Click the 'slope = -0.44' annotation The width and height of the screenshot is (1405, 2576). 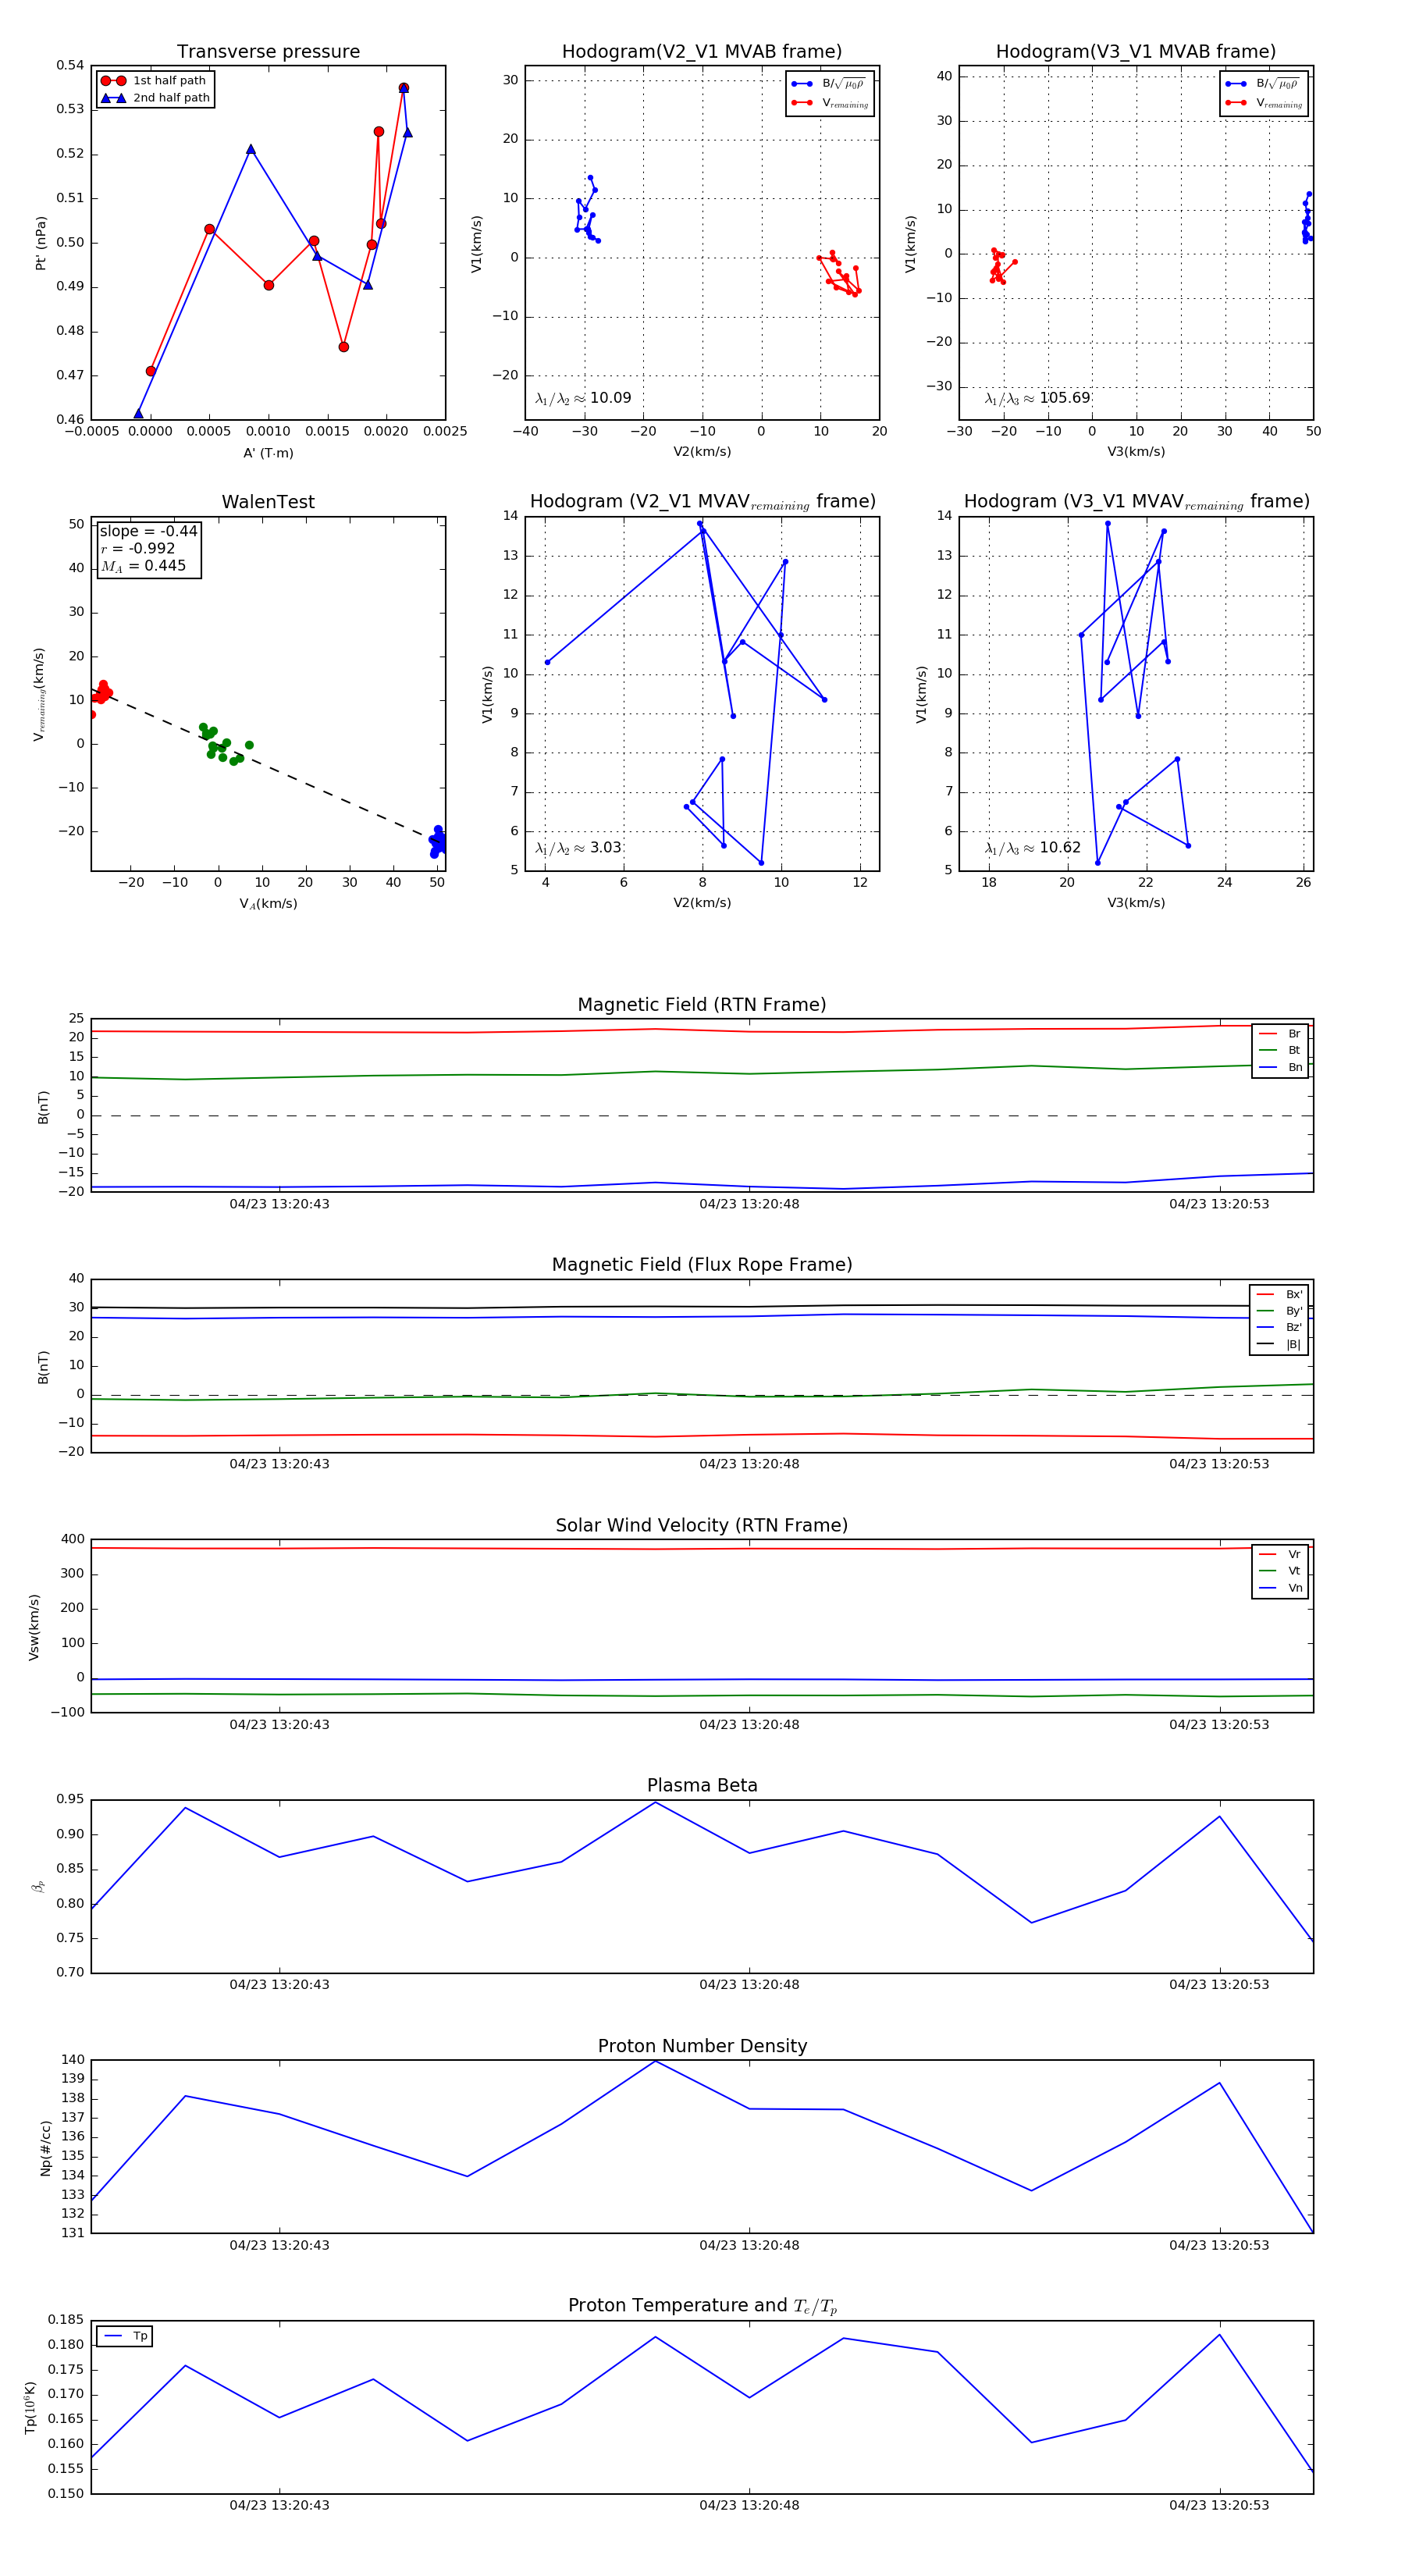[x=148, y=531]
